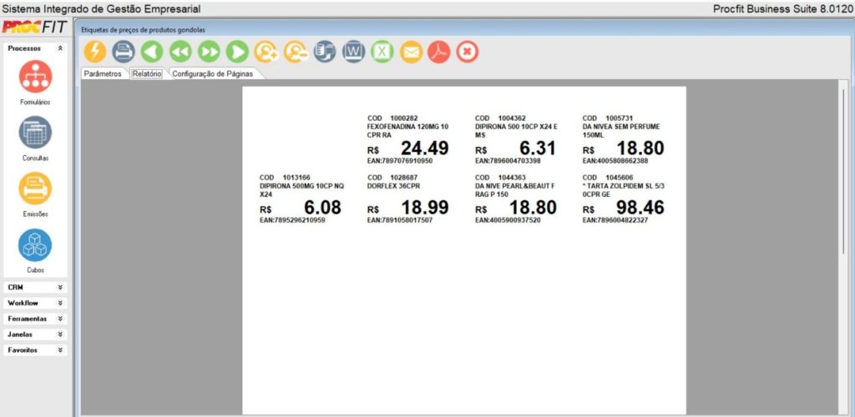The width and height of the screenshot is (855, 417).
Task: Click the DA NIVEA SEM PERFUME label
Action: pos(621,126)
